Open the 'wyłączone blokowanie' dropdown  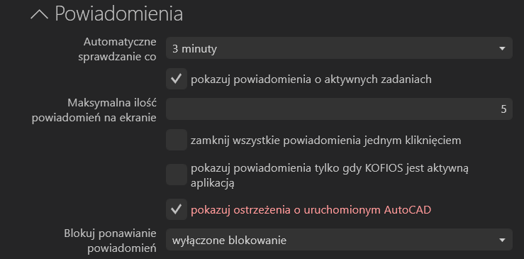tap(339, 240)
